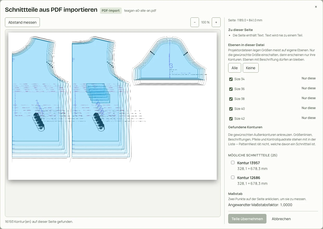
Task: Click Teile übernehmen button
Action: pos(247,219)
